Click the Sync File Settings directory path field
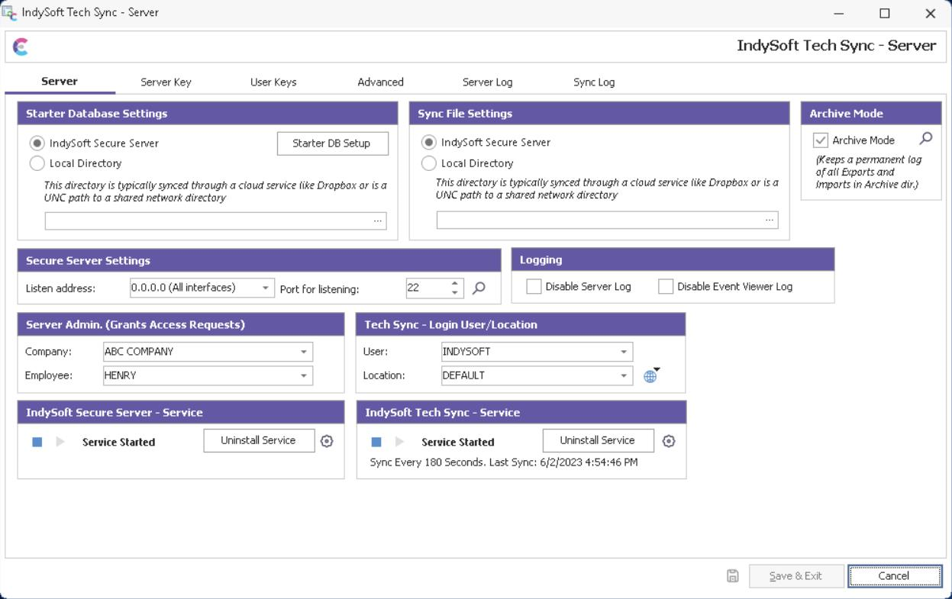 click(599, 221)
